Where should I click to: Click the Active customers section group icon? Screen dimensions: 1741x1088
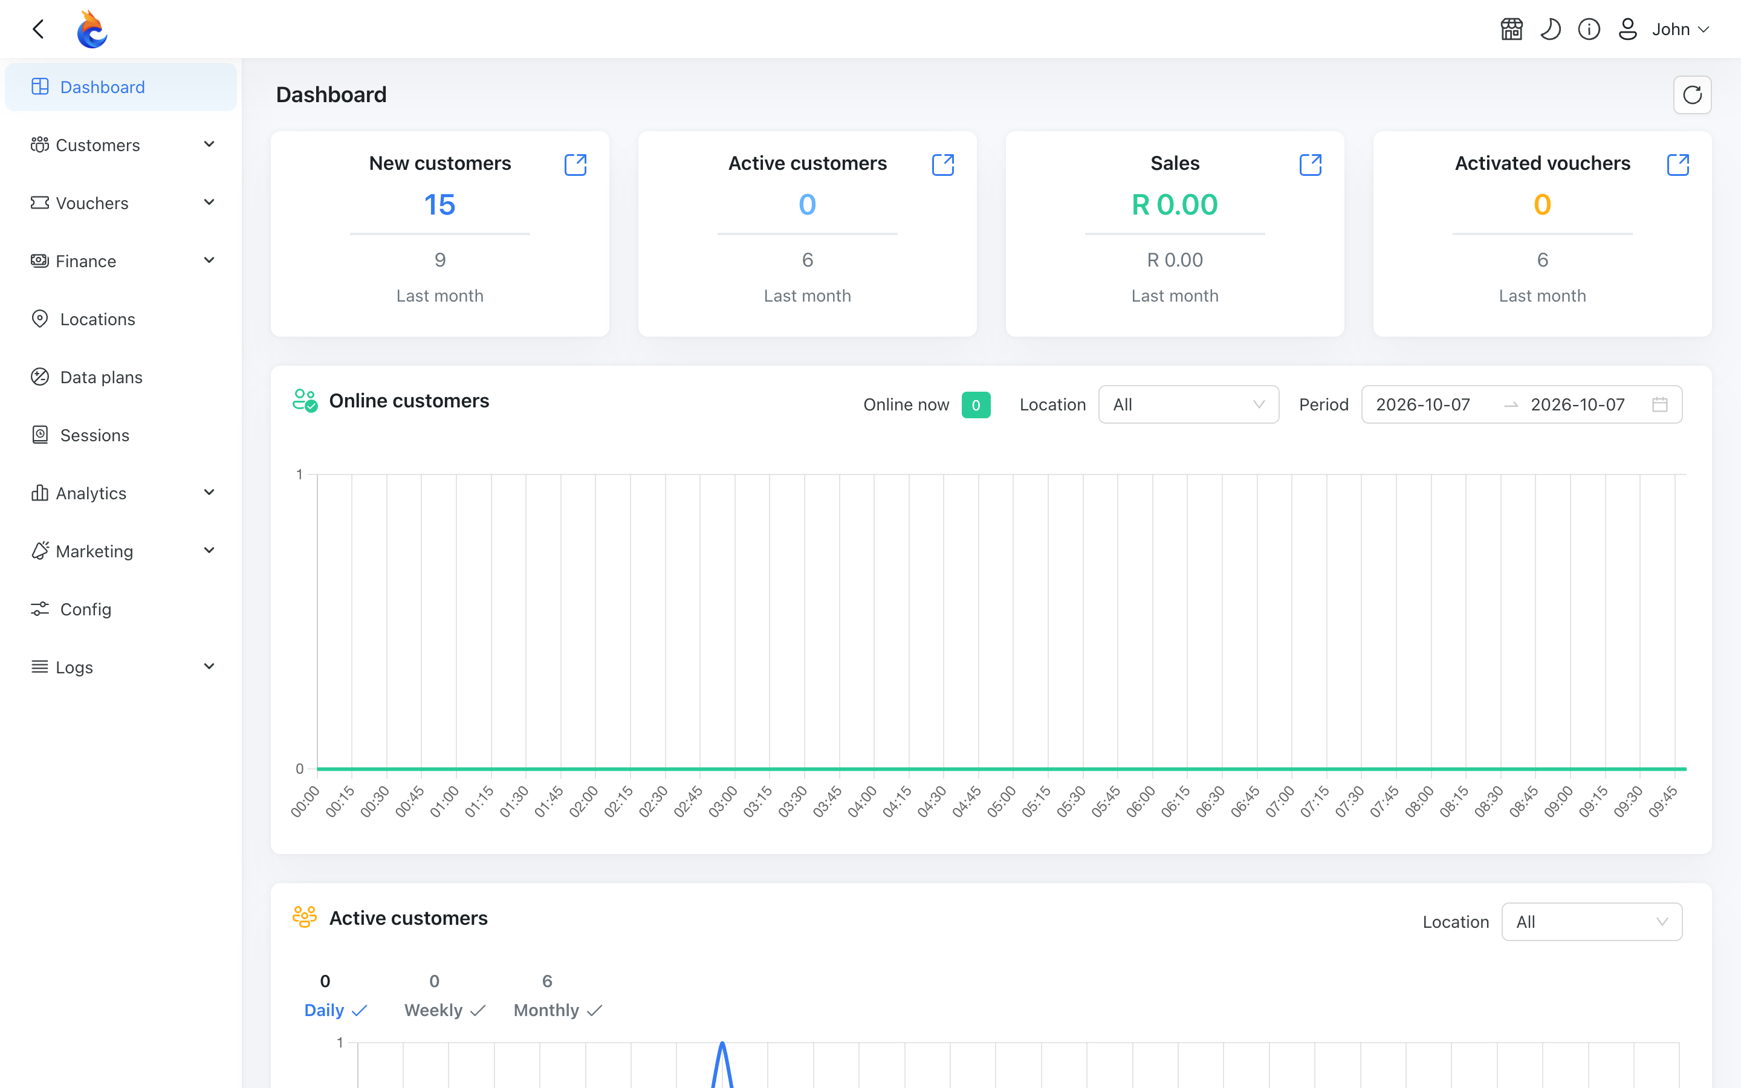point(305,917)
